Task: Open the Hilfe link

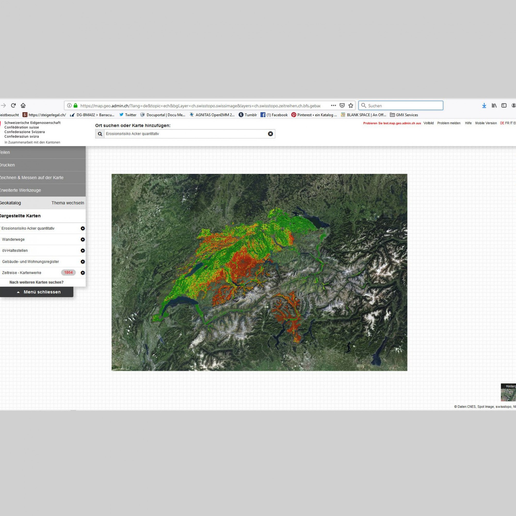Action: [468, 123]
